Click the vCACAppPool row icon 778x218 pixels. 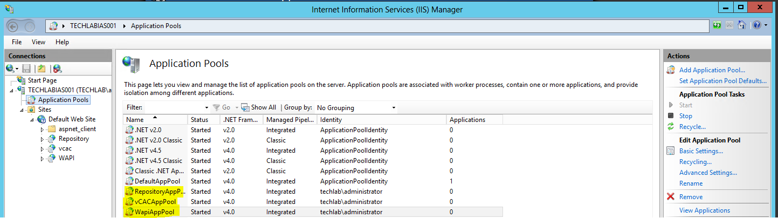point(129,202)
